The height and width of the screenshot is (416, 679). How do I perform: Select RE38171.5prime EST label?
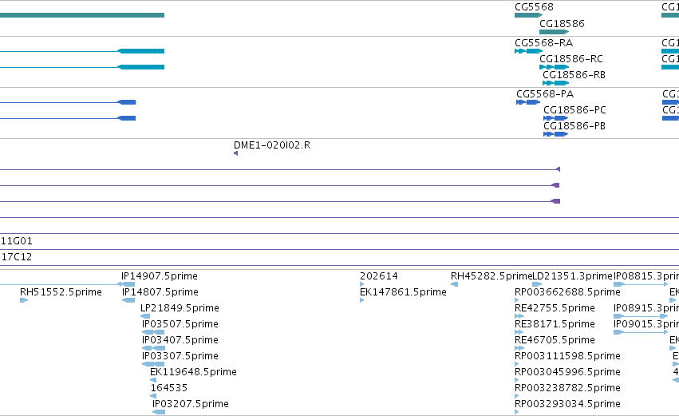[555, 324]
